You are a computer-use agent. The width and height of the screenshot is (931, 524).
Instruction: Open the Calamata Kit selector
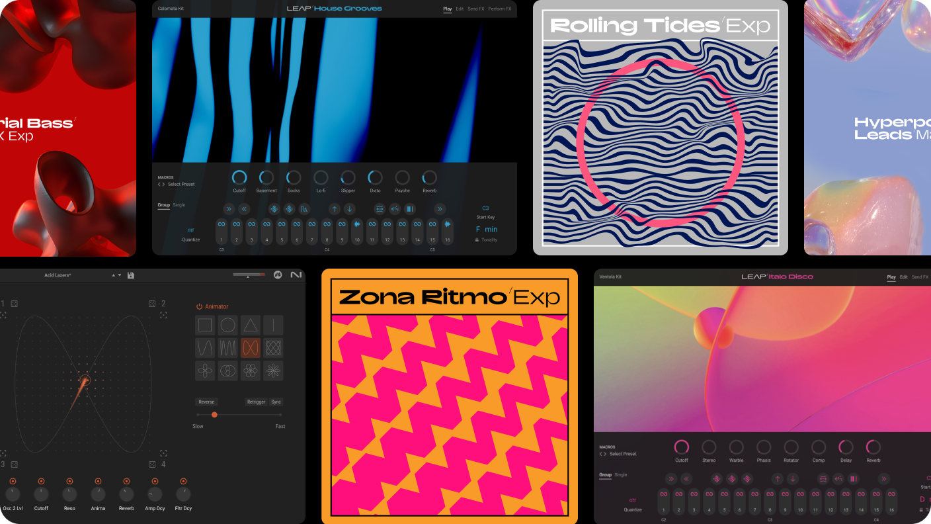[x=171, y=9]
